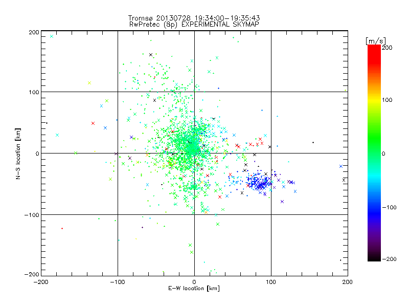The width and height of the screenshot is (409, 307).
Task: Click the plot title line starting 'Tromsø 20130728'
Action: tap(194, 18)
